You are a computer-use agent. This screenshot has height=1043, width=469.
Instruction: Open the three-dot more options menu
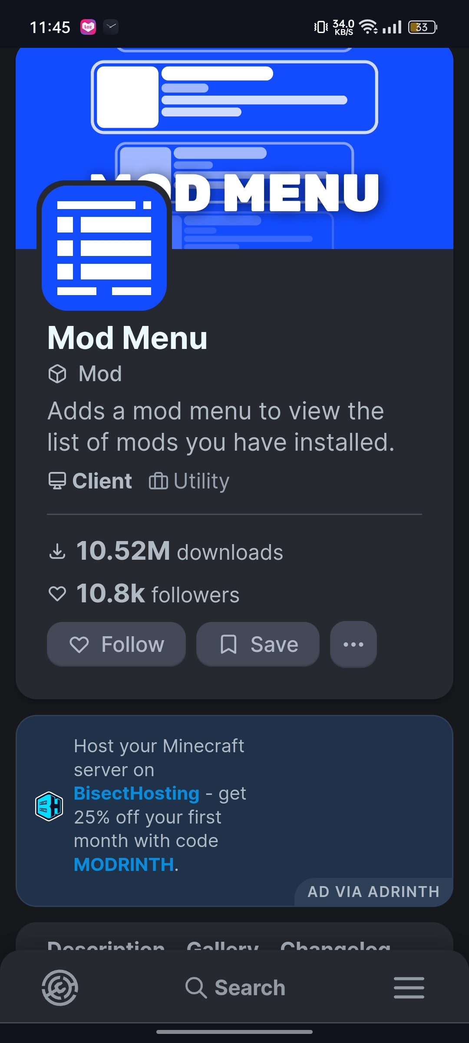353,644
